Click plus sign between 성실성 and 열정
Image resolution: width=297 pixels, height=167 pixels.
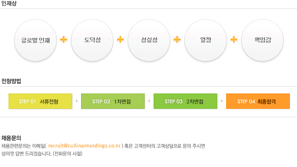coord(177,40)
